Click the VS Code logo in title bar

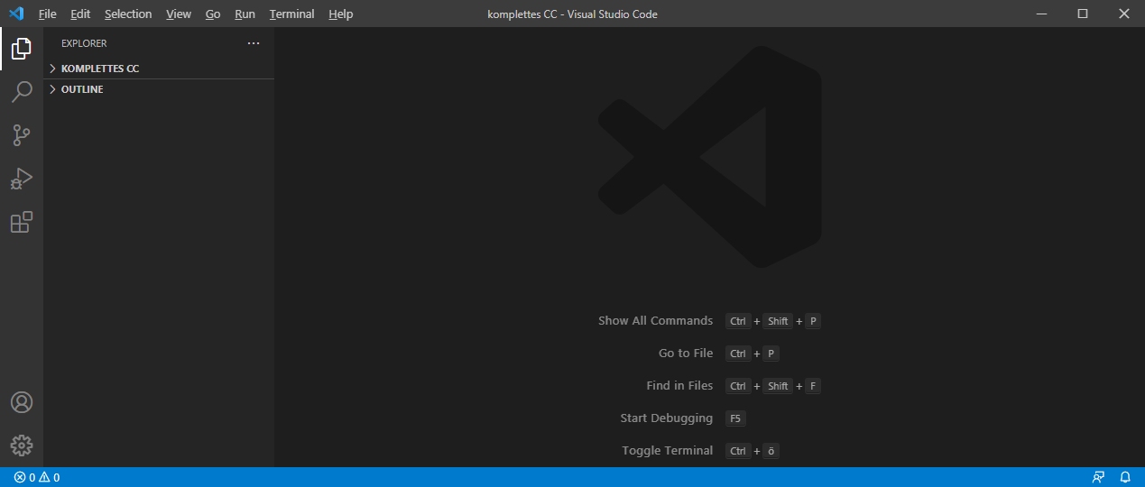click(15, 14)
